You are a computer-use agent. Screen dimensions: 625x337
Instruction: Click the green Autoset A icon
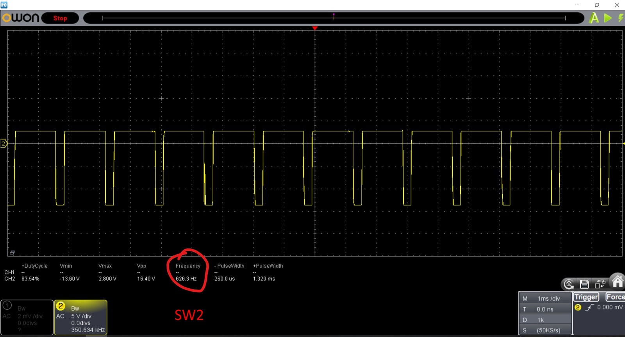click(x=594, y=18)
